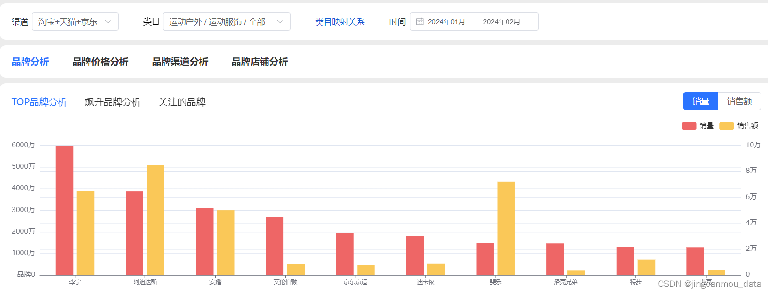The width and height of the screenshot is (768, 293).
Task: Click the tall yellow 销售额 bar for 斐乐
Action: point(506,228)
